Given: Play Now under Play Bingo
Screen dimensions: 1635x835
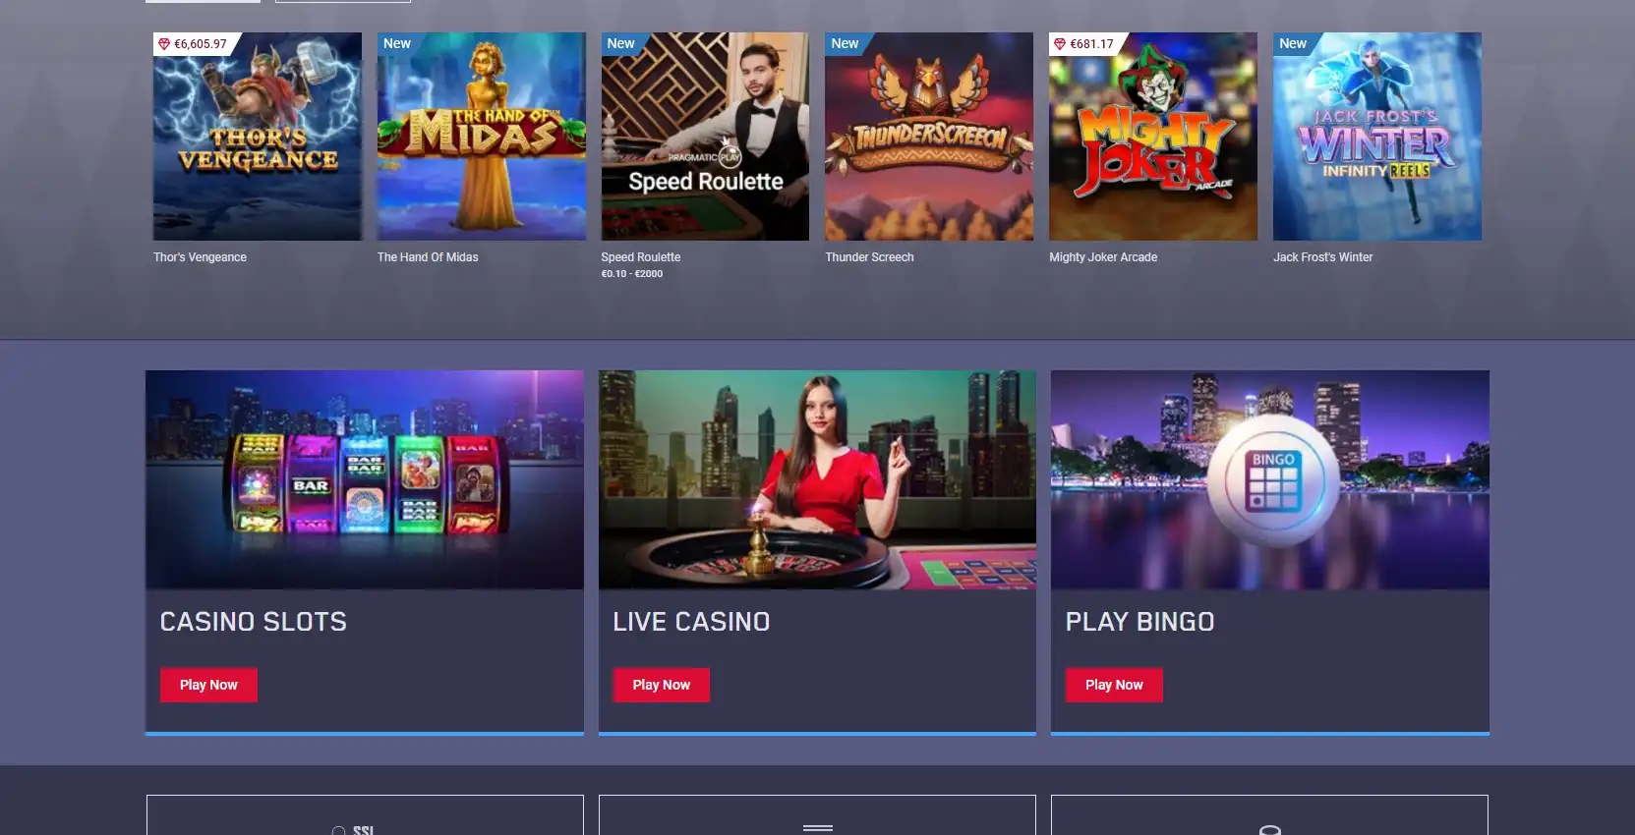Looking at the screenshot, I should click(x=1114, y=685).
